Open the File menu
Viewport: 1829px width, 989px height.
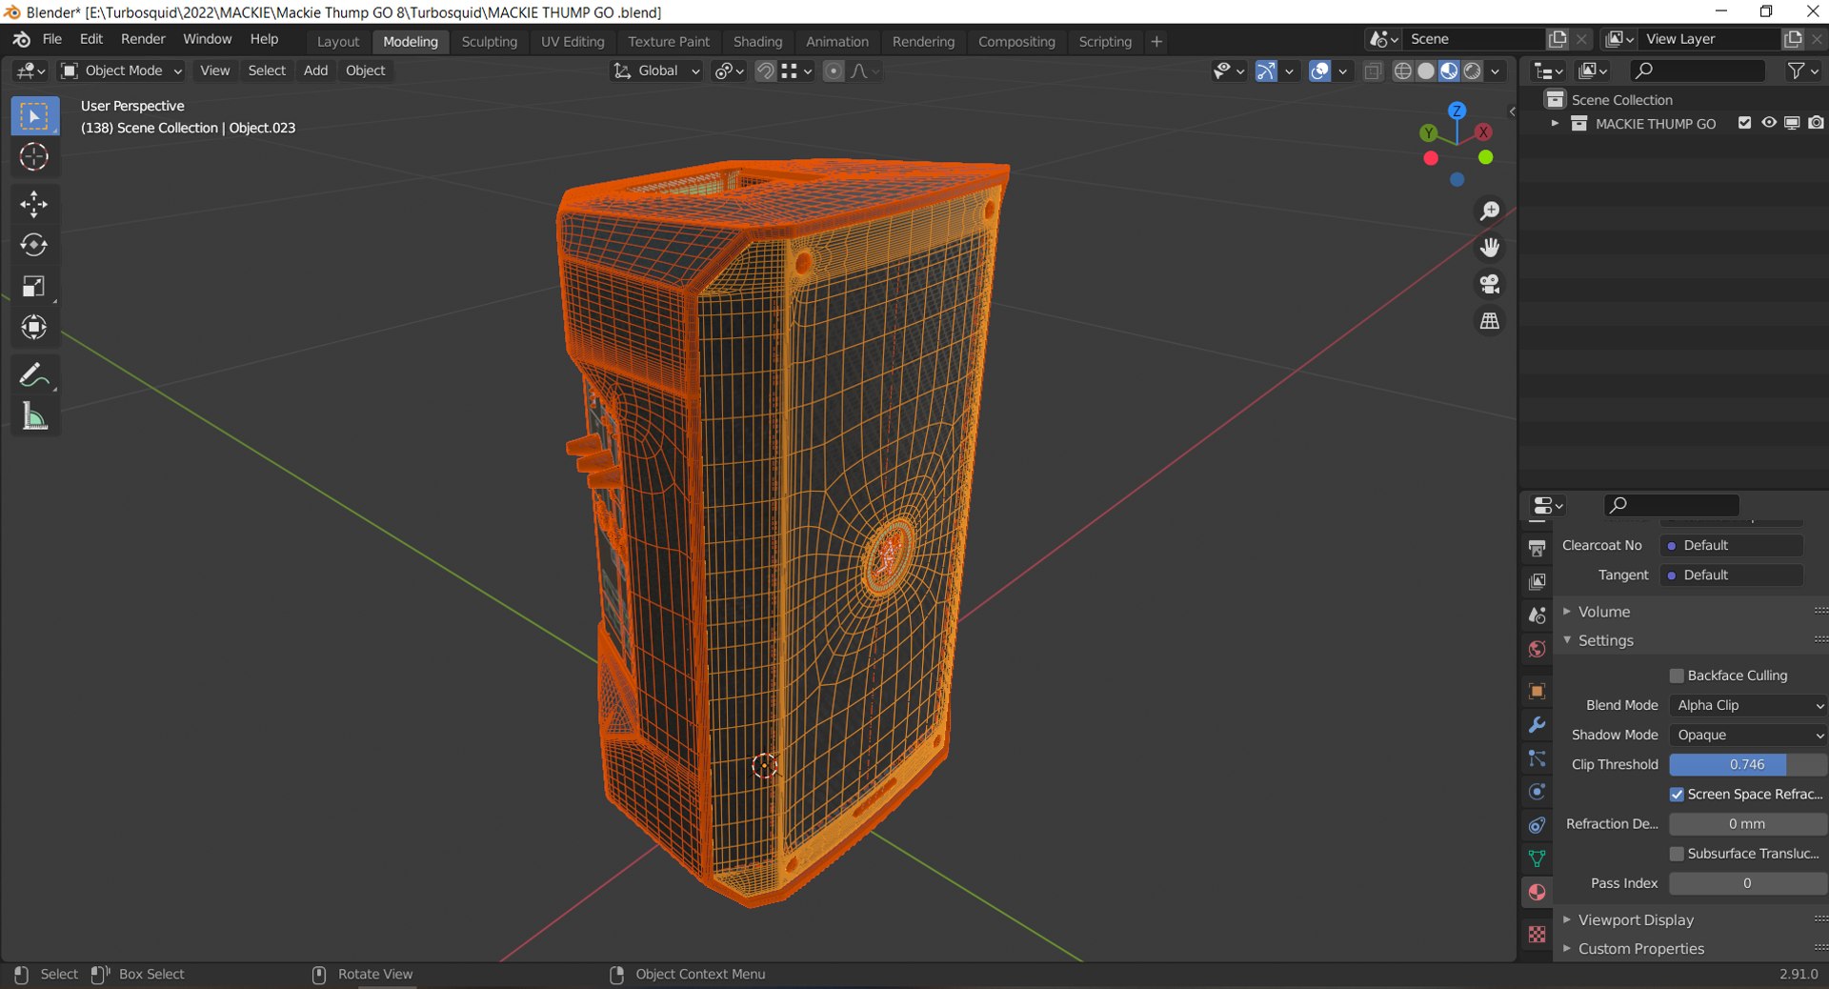[52, 39]
